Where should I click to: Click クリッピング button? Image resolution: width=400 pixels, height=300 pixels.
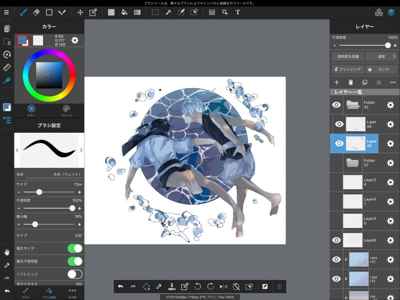pos(348,69)
